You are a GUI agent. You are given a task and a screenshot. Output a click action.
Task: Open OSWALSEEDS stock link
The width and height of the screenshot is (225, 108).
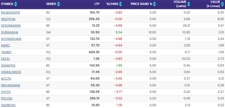[11, 72]
